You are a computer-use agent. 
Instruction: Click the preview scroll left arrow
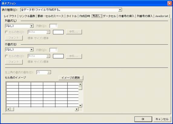tap(8, 109)
